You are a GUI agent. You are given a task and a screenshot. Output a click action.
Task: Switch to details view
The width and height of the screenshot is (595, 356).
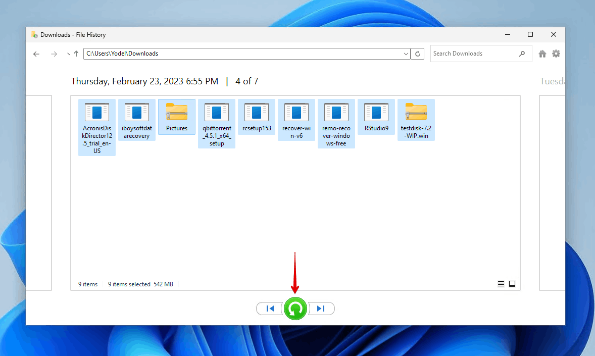pyautogui.click(x=501, y=284)
